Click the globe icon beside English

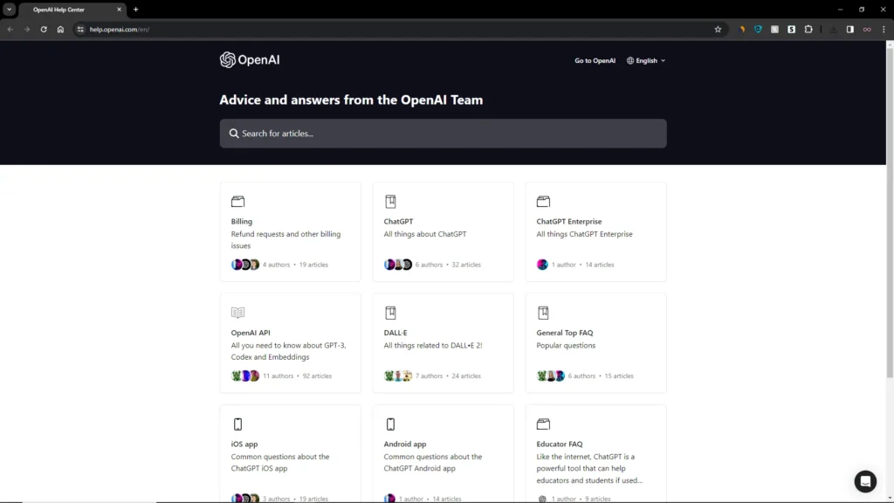point(630,60)
